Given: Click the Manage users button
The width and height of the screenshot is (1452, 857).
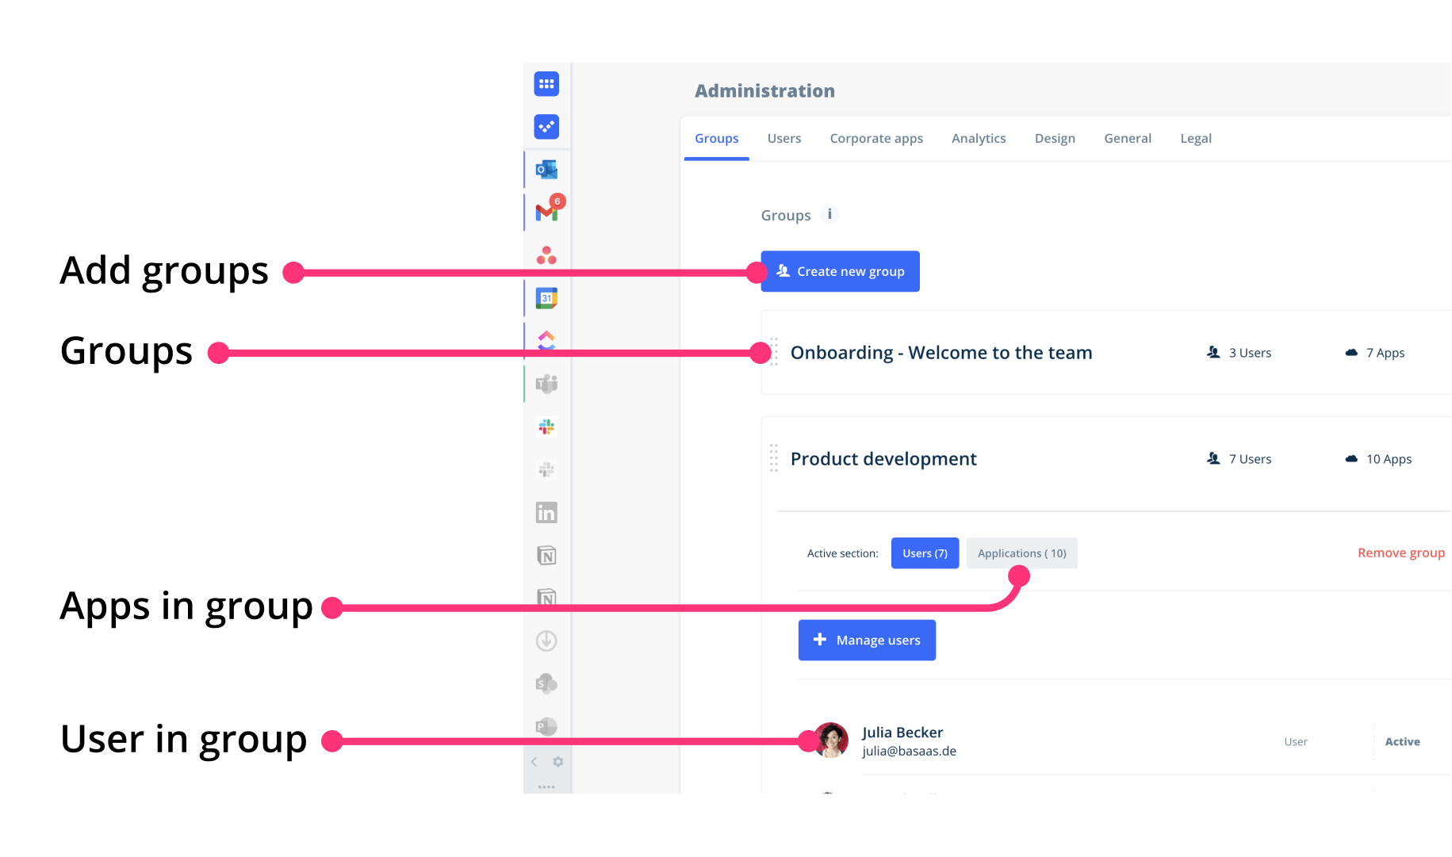Looking at the screenshot, I should click(x=867, y=640).
